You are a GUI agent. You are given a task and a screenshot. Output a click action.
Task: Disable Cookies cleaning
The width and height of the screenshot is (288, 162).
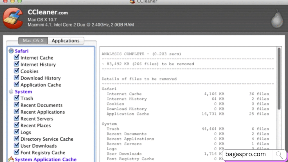point(16,71)
